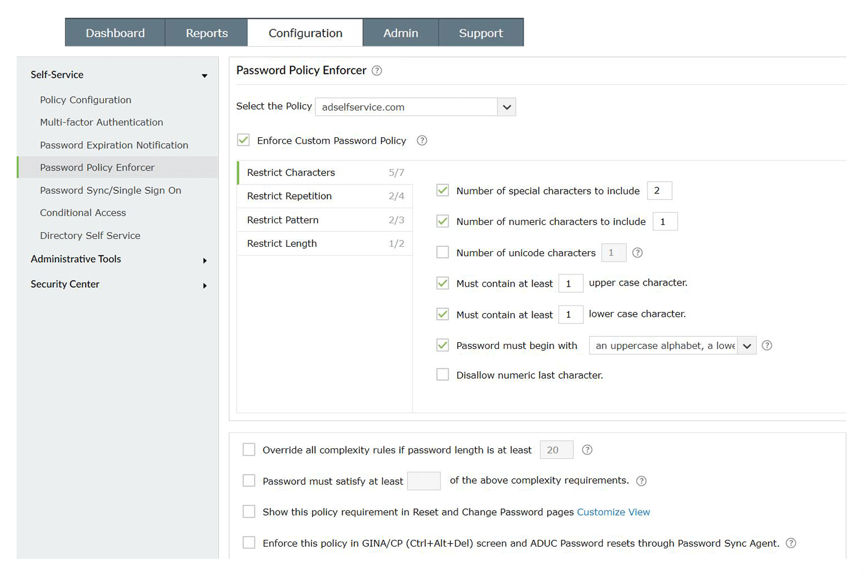Enable Number of unicode characters checkbox
Image resolution: width=863 pixels, height=580 pixels.
[x=443, y=252]
